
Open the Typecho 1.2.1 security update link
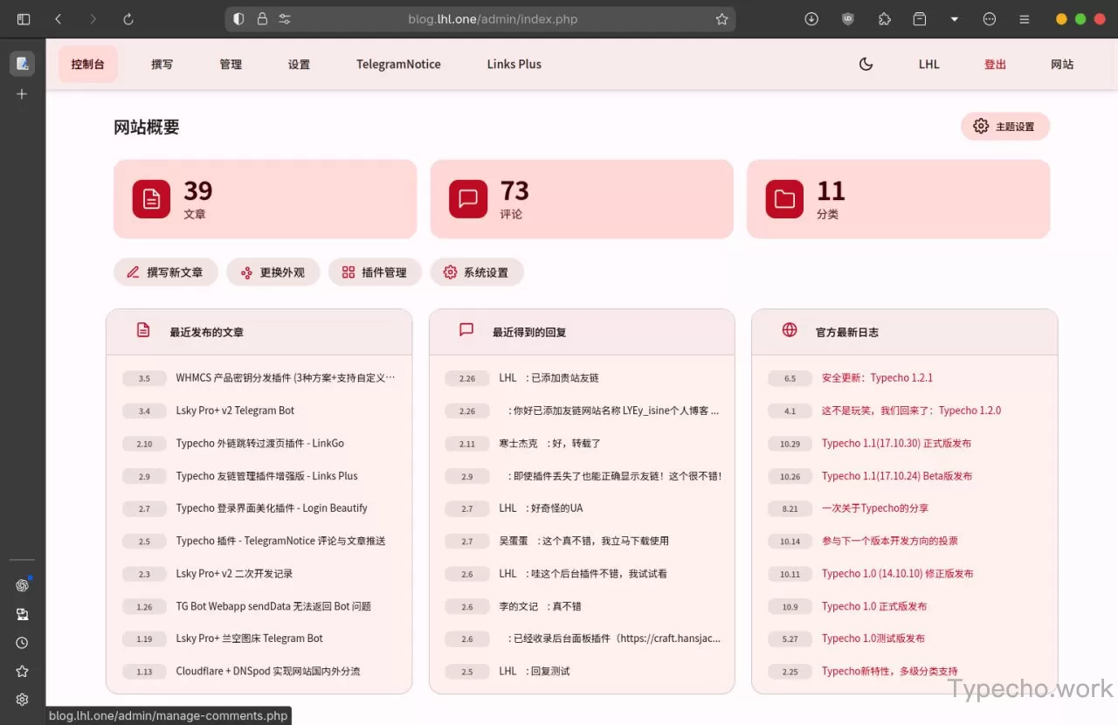click(877, 378)
